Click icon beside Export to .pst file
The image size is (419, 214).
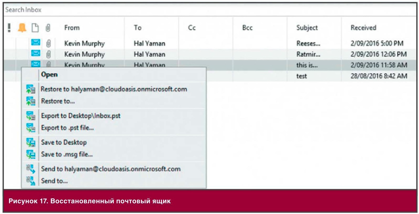click(x=31, y=128)
